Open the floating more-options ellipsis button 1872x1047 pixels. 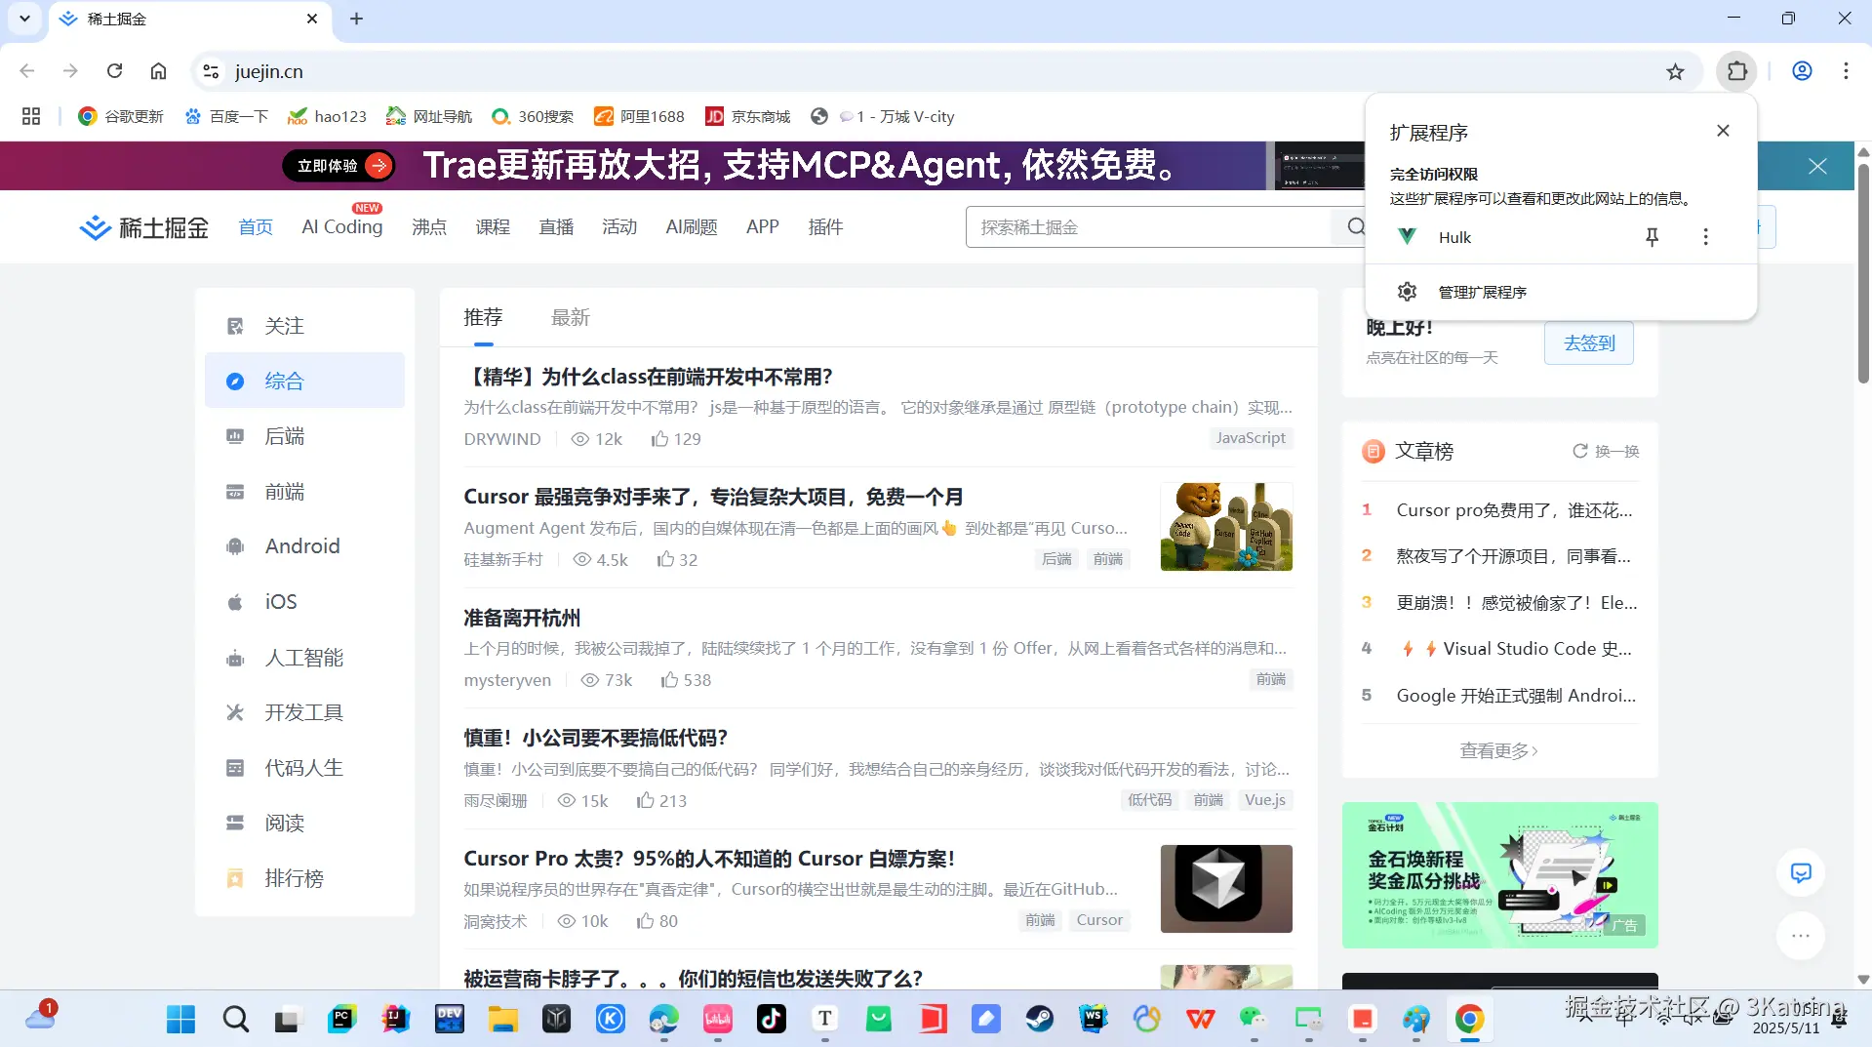coord(1801,936)
